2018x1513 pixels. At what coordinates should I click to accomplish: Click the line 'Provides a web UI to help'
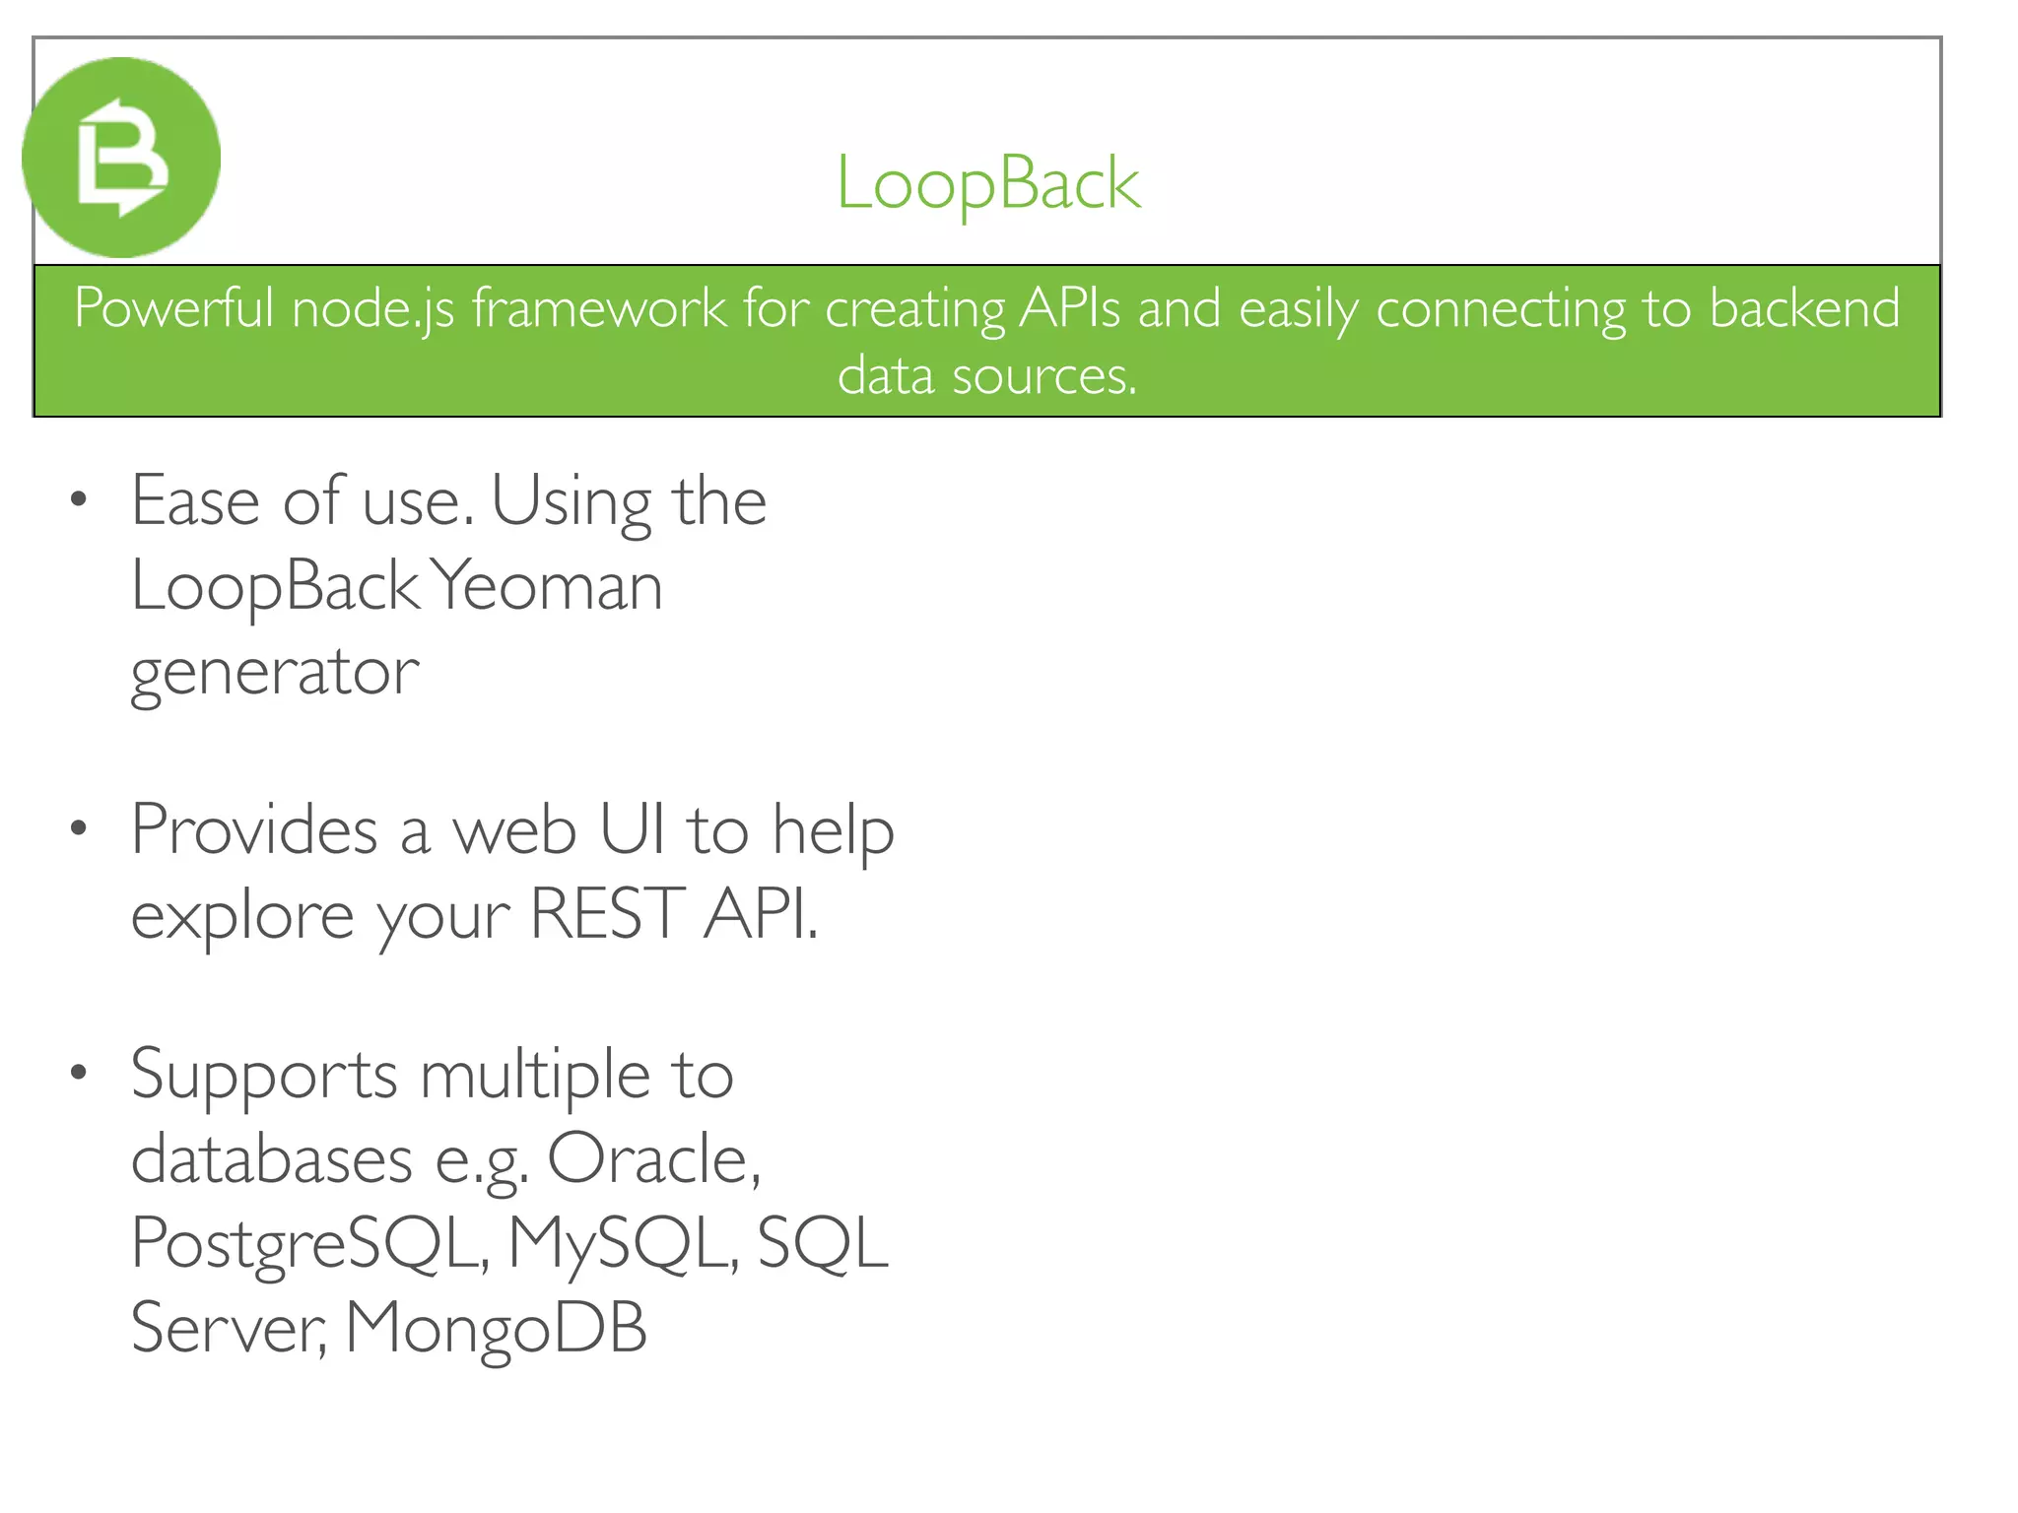512,829
